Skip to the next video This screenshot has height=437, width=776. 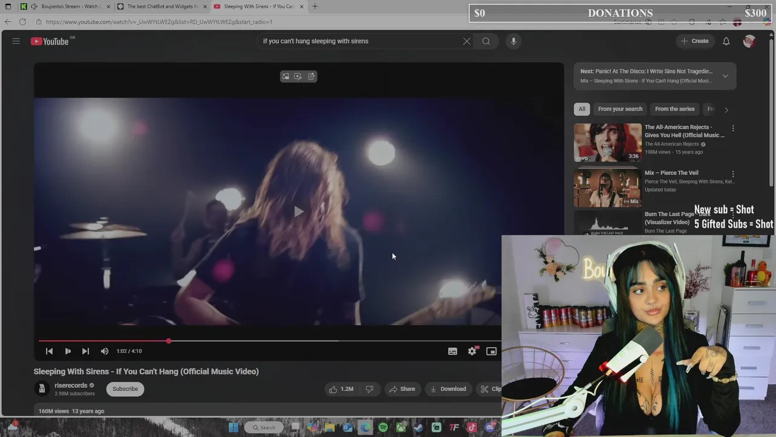point(85,351)
